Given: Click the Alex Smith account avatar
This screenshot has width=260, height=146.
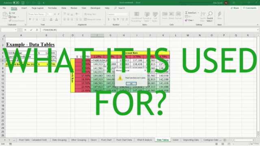Looking at the screenshot, I should tap(226, 3).
